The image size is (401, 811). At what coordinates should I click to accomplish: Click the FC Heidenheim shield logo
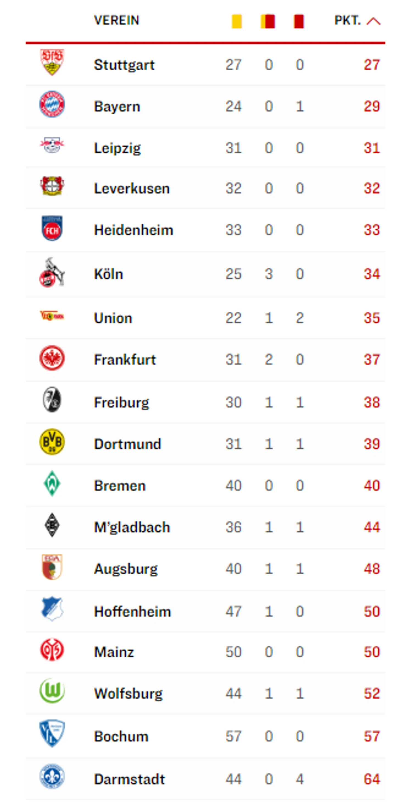[52, 228]
